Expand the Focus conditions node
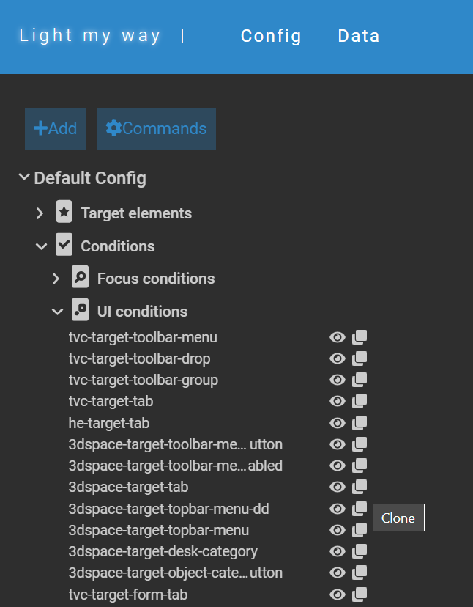The height and width of the screenshot is (607, 473). [56, 279]
